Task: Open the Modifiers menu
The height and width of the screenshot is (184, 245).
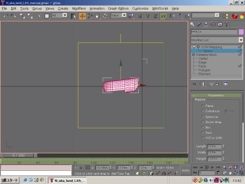Action: [x=79, y=9]
